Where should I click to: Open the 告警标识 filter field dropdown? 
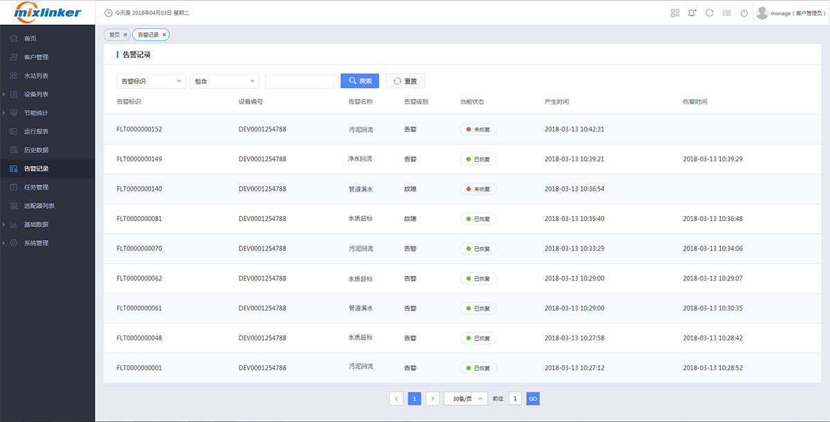(151, 81)
